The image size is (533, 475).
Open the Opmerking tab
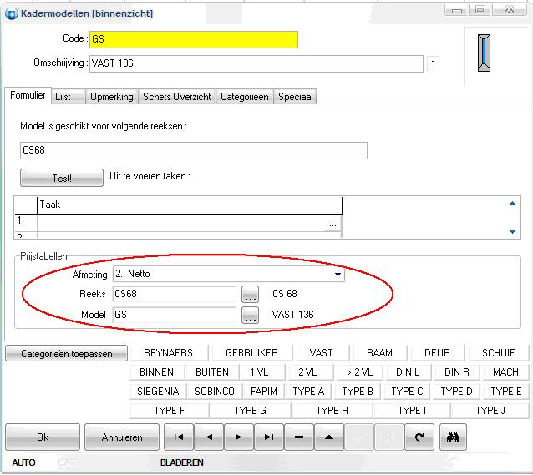tap(111, 97)
